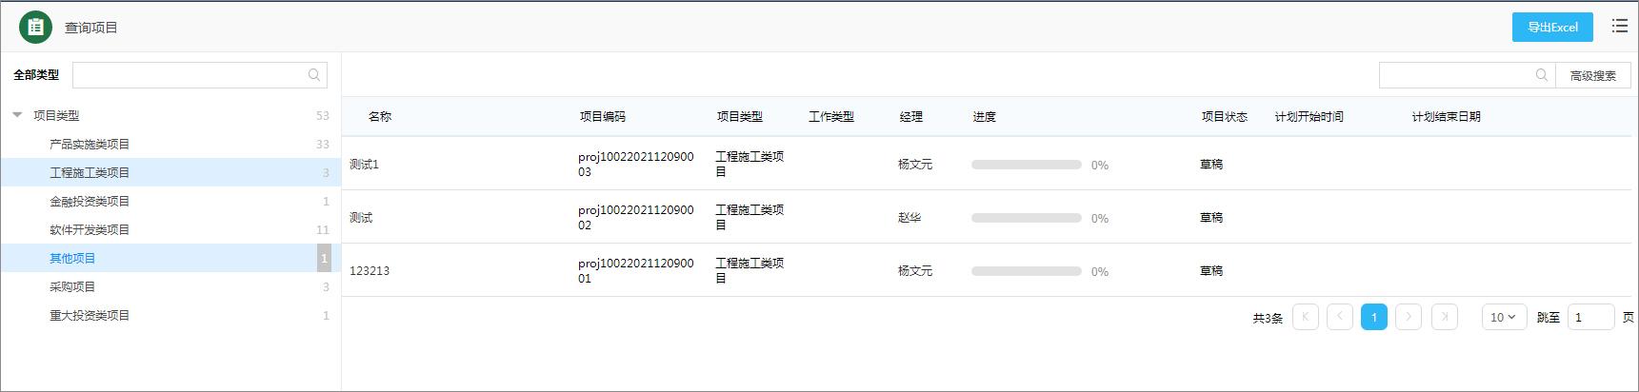The height and width of the screenshot is (392, 1639).
Task: Jump to last page using pagination icon
Action: (x=1444, y=317)
